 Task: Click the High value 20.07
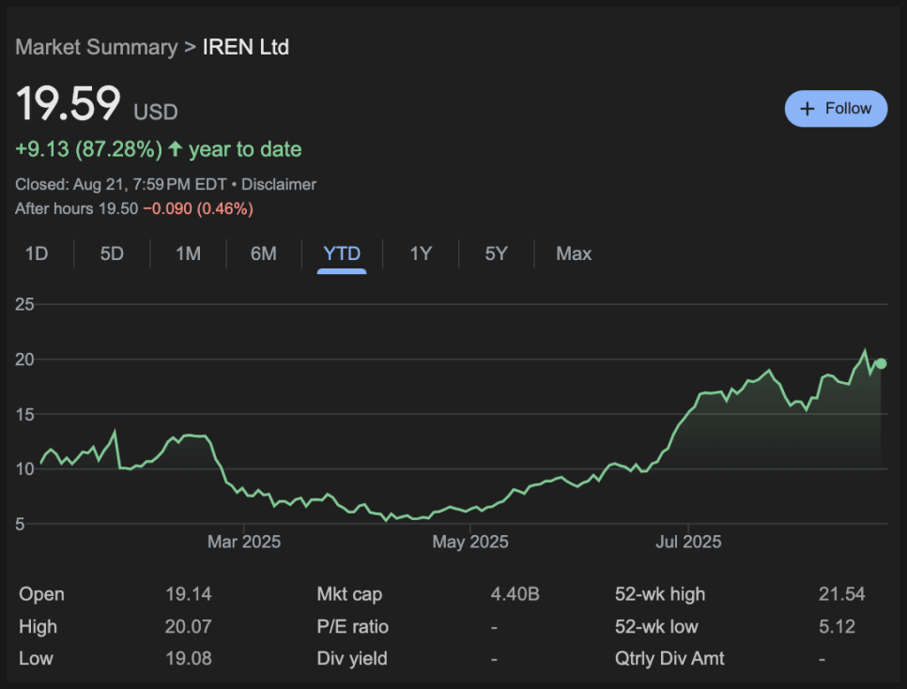coord(188,626)
